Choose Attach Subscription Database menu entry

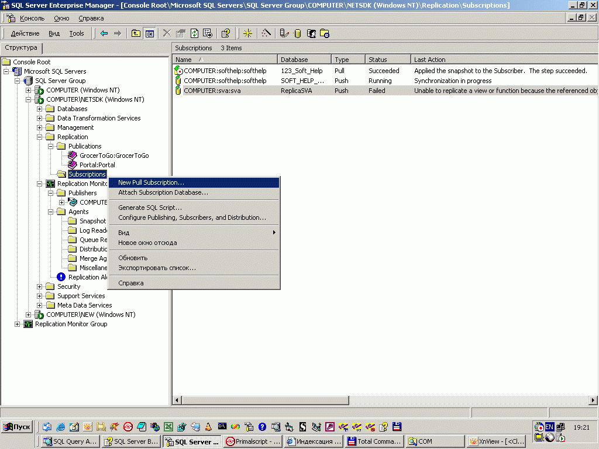pos(194,192)
